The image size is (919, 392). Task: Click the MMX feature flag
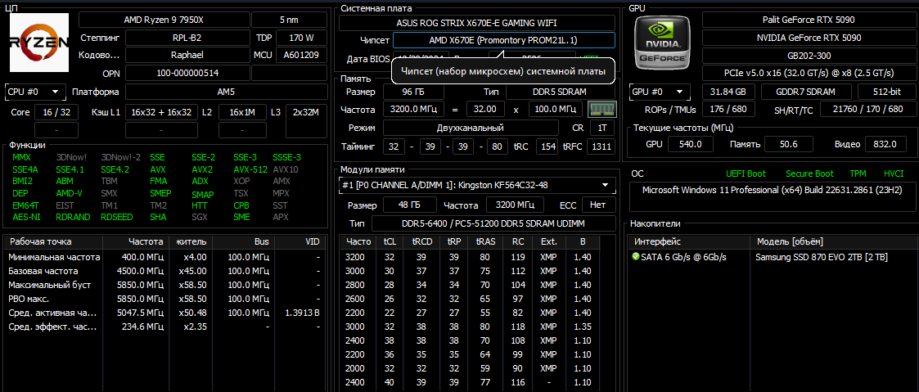tap(21, 158)
